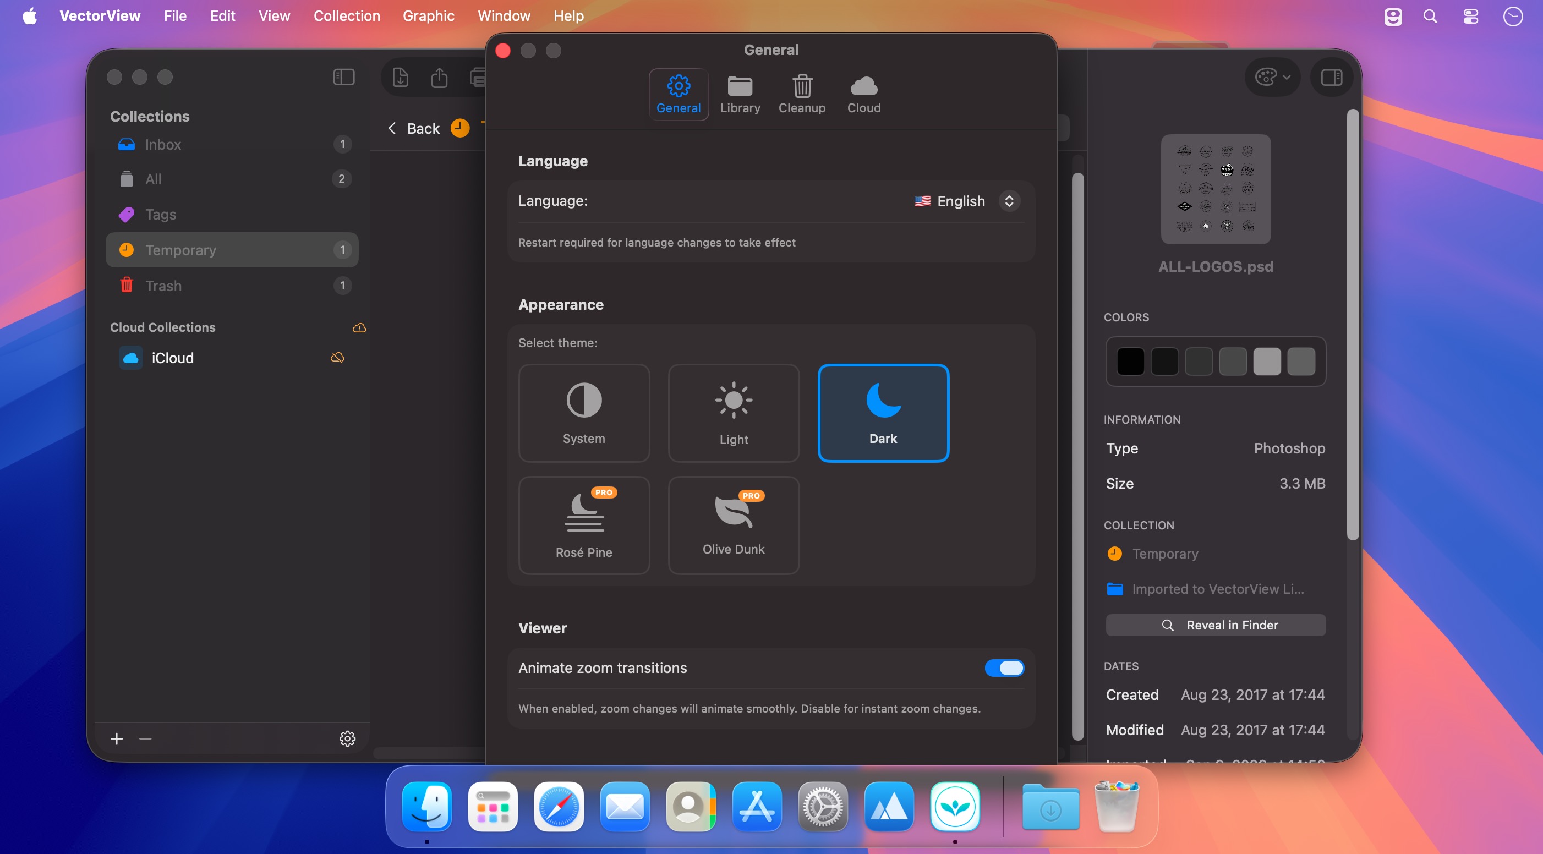Select the Light theme option
This screenshot has width=1543, height=854.
pos(733,413)
